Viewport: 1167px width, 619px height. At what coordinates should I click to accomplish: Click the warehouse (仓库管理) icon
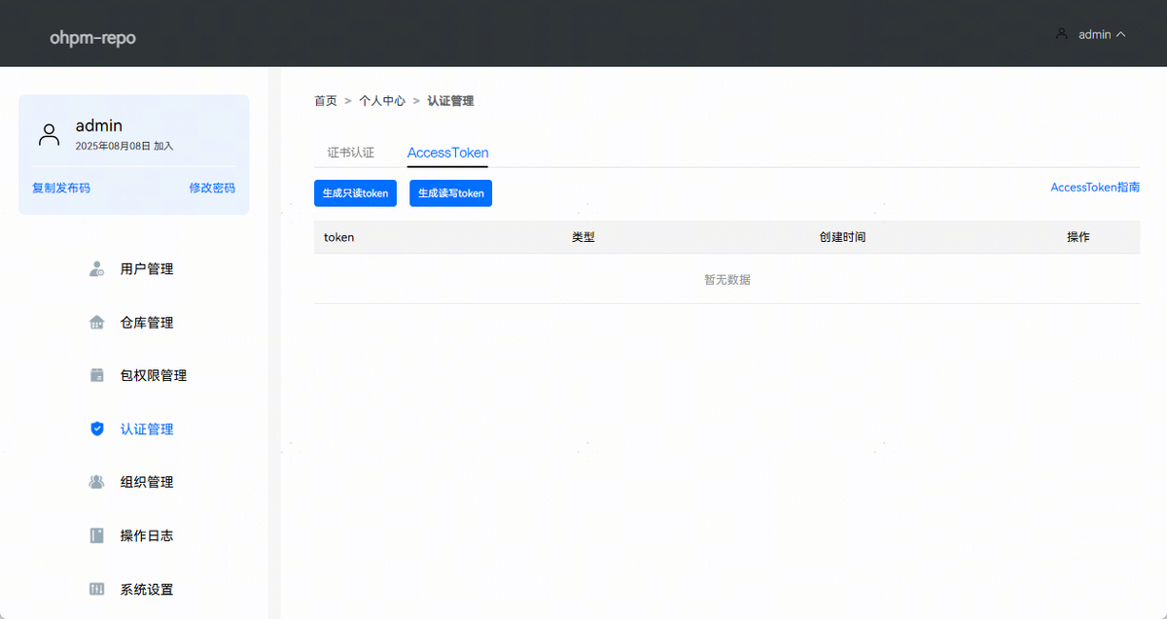pos(96,323)
